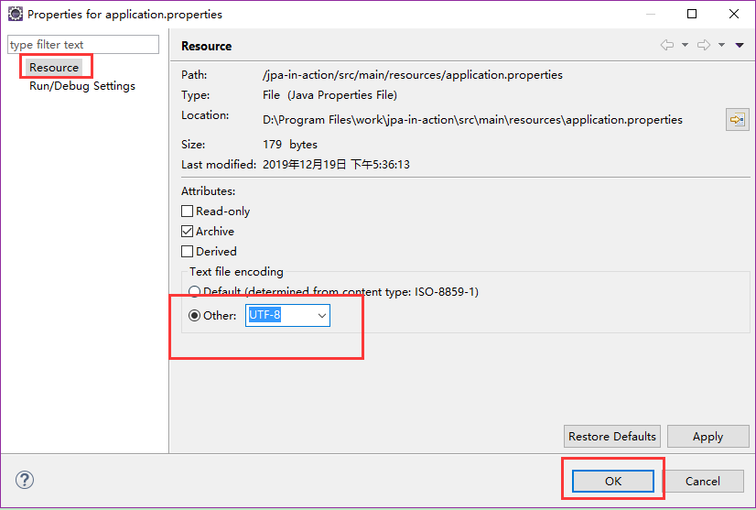The image size is (756, 510).
Task: Click the Eclipse icon in title bar
Action: tap(16, 14)
